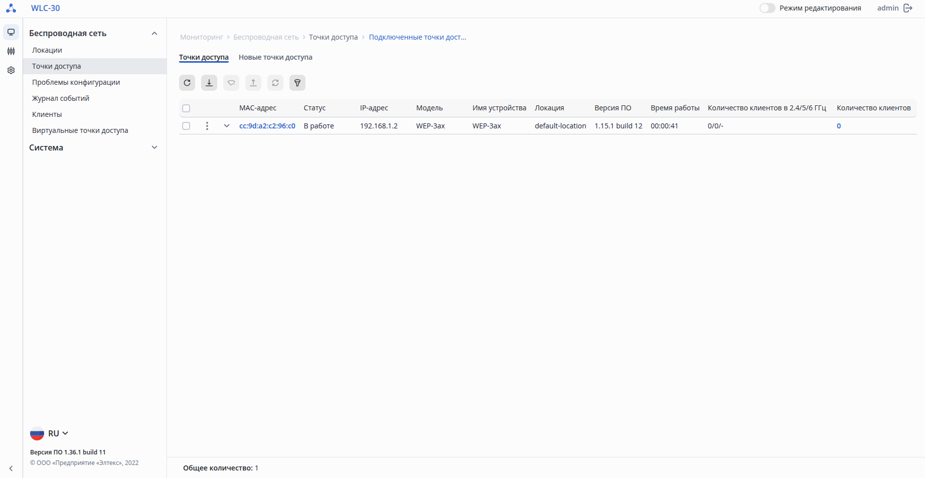Open the Monitoring monitor icon in left rail

(11, 32)
